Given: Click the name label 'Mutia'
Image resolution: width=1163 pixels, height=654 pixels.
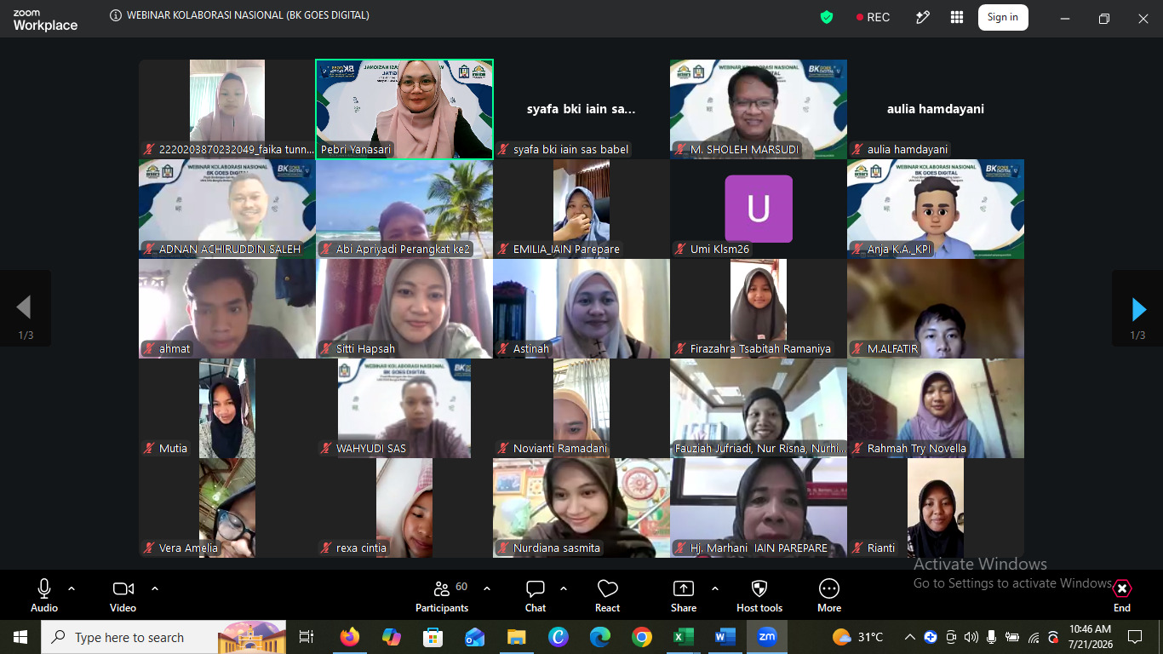Looking at the screenshot, I should [173, 449].
